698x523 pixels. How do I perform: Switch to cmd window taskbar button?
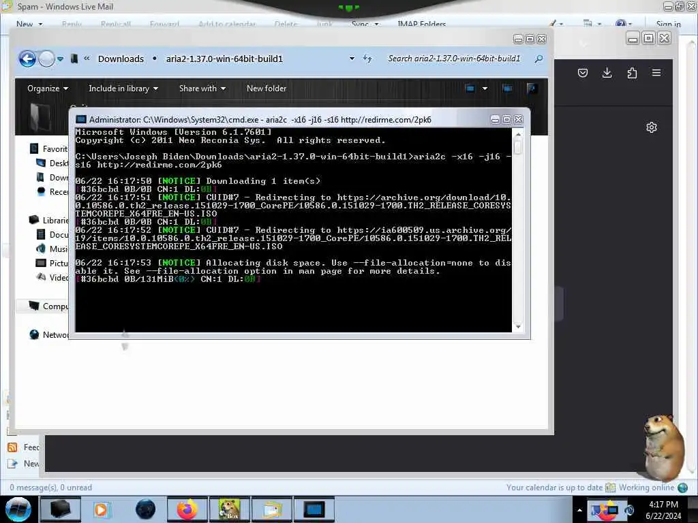(x=314, y=509)
